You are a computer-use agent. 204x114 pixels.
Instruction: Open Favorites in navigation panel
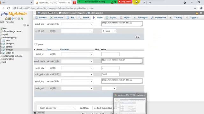(10, 22)
